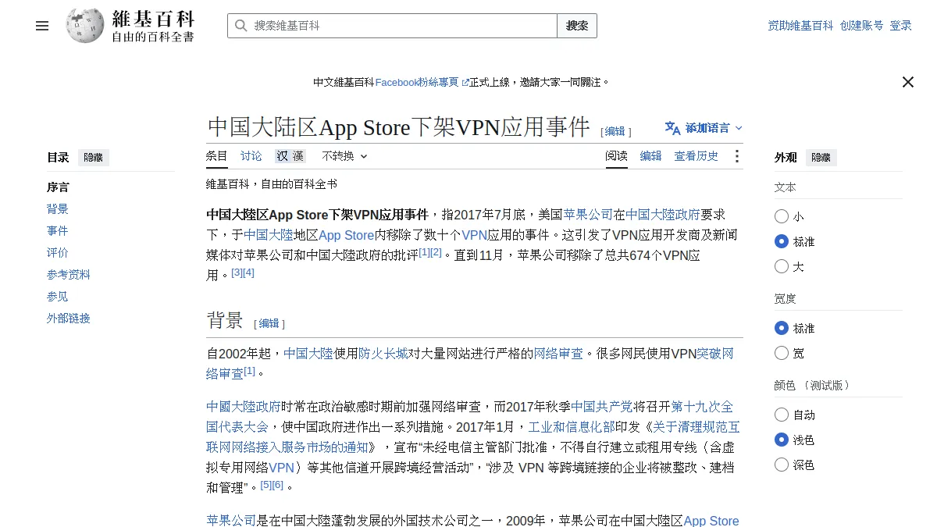The image size is (937, 527).
Task: Open the 编辑 tab in page toolbar
Action: pos(651,156)
